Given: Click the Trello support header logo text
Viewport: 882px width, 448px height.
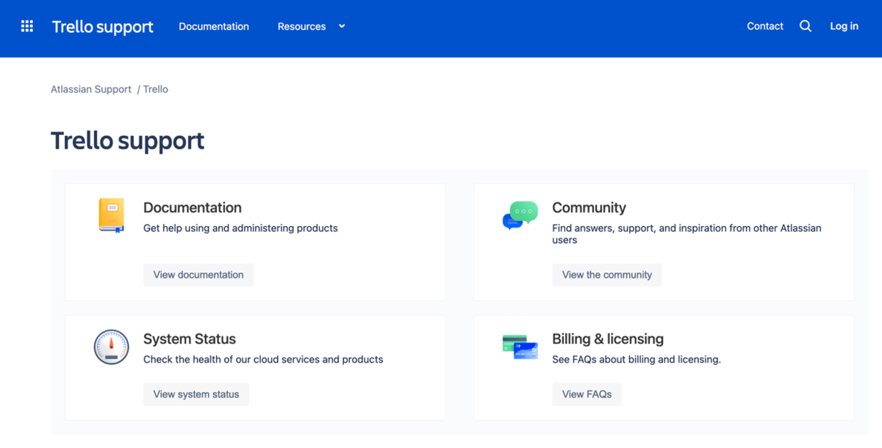Looking at the screenshot, I should click(x=103, y=27).
